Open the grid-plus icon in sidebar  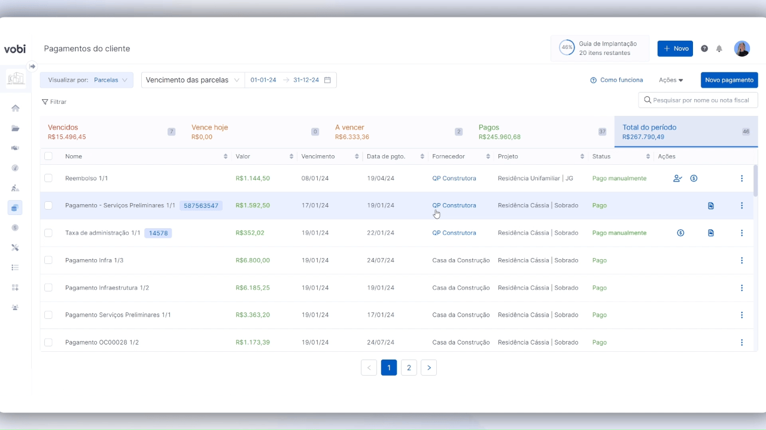(16, 287)
